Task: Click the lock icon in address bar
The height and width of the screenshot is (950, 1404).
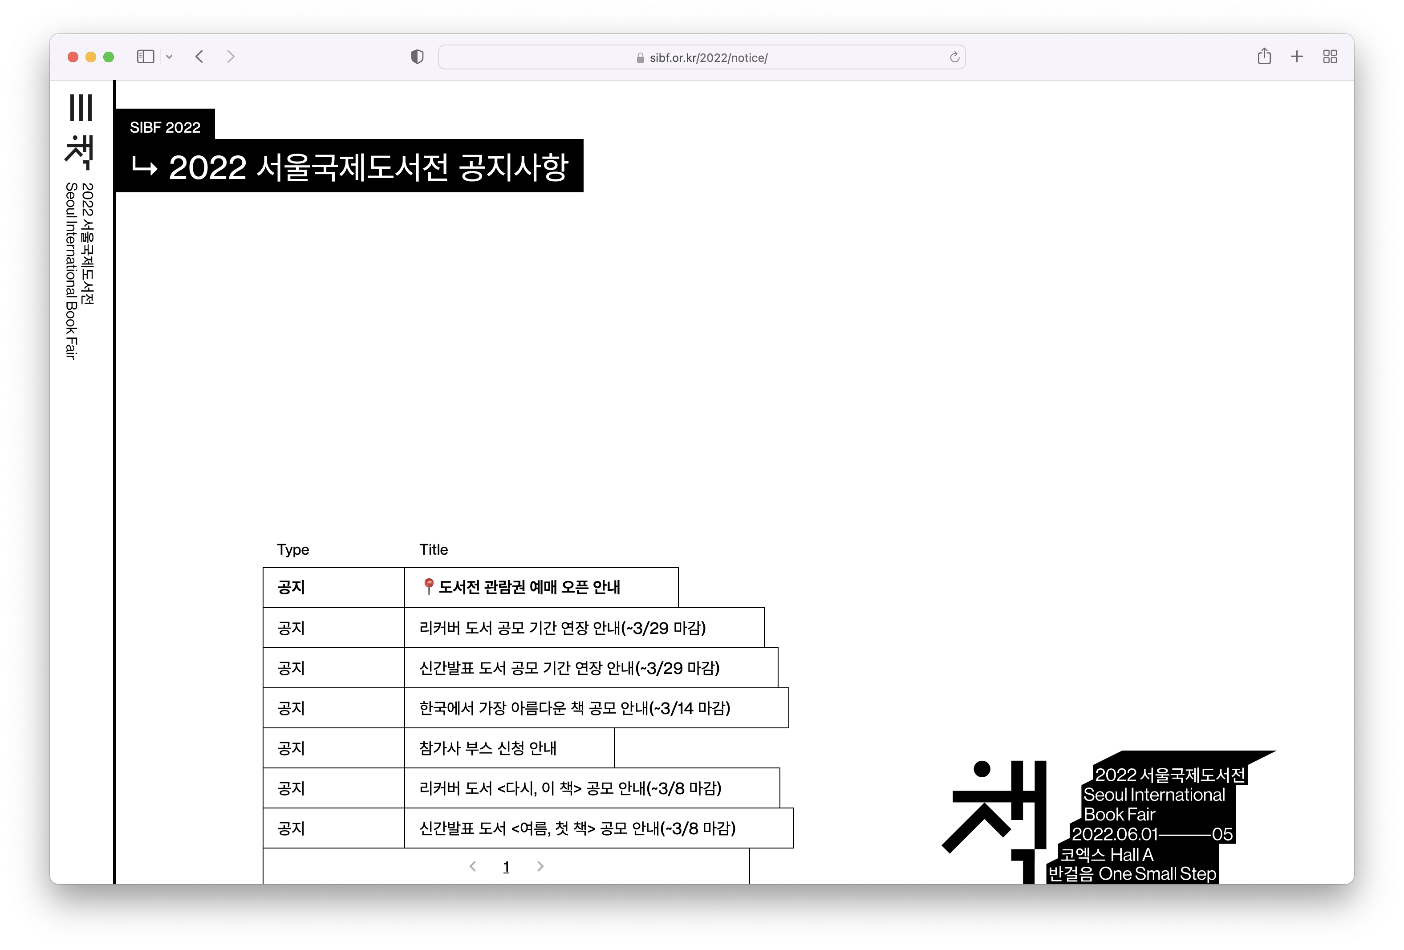Action: tap(640, 57)
